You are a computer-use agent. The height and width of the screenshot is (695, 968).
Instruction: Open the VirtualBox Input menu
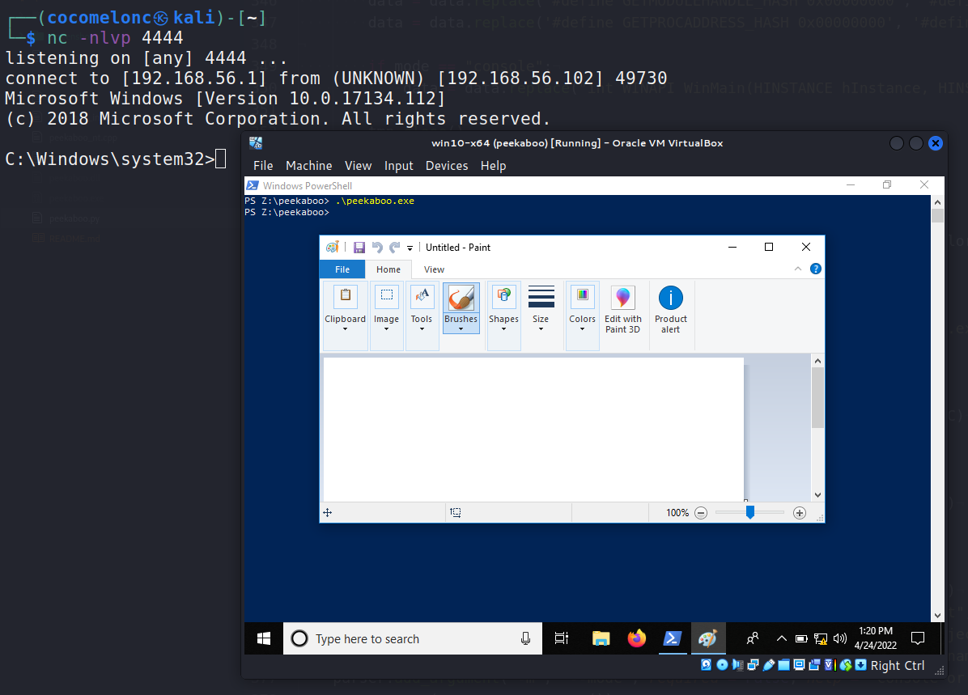[x=399, y=165]
